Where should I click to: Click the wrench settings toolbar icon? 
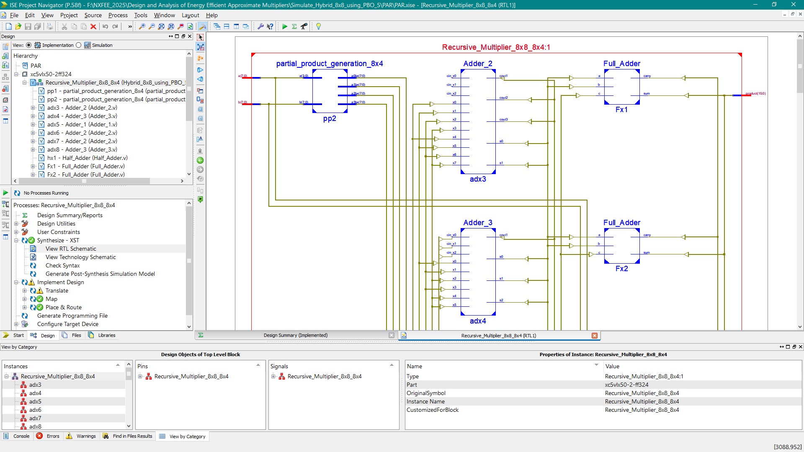[260, 26]
